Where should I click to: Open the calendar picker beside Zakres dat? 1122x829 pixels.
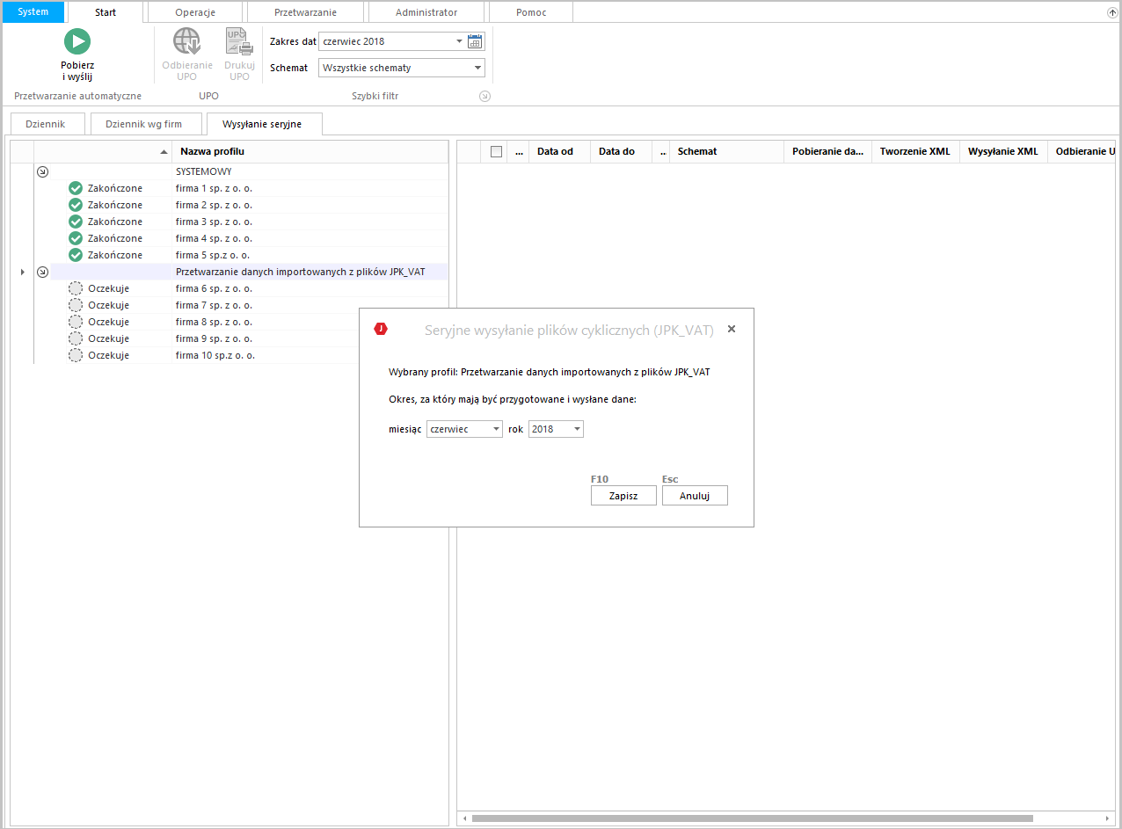pyautogui.click(x=475, y=41)
